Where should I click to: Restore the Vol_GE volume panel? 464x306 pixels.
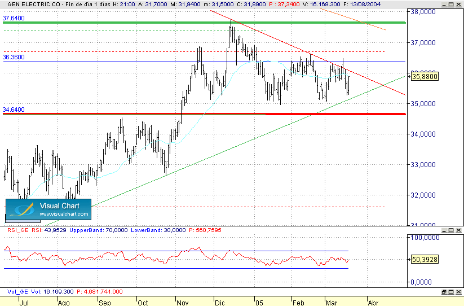444,292
